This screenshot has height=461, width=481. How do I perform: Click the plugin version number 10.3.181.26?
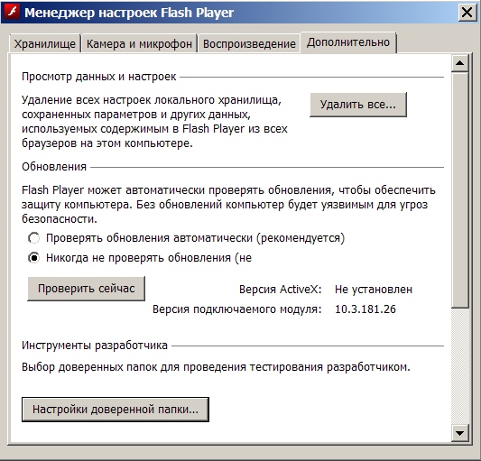coord(365,309)
